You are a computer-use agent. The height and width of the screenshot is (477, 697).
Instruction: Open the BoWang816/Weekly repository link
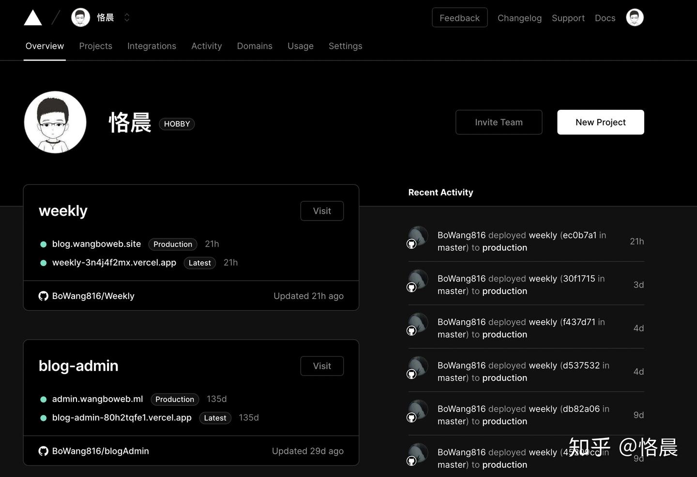tap(93, 296)
